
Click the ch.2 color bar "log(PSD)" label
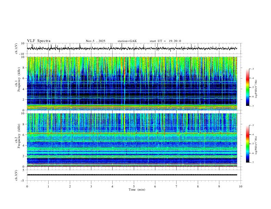point(256,145)
